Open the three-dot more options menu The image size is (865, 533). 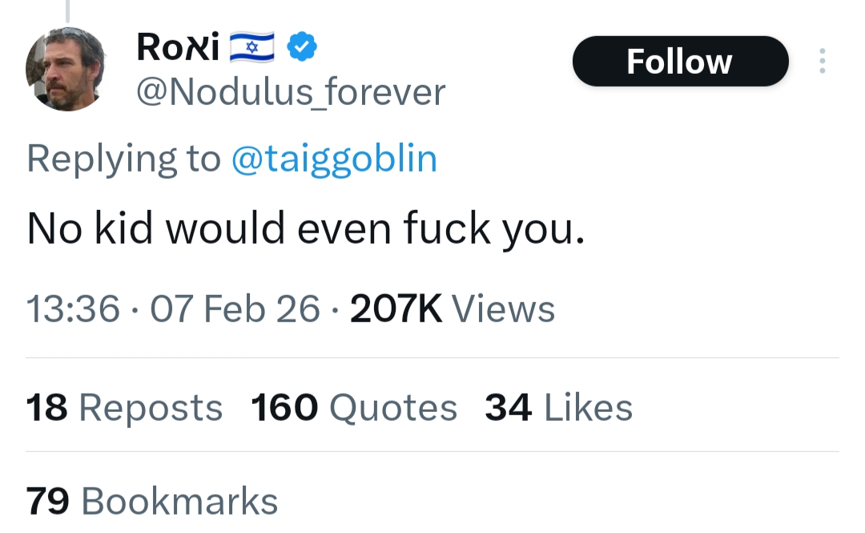click(x=822, y=62)
